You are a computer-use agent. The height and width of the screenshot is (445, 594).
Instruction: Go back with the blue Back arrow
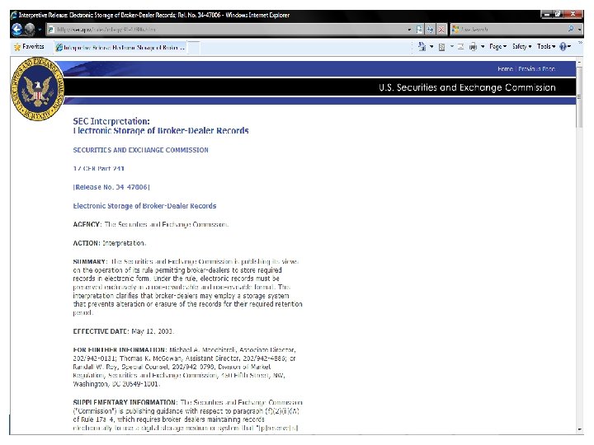17,29
